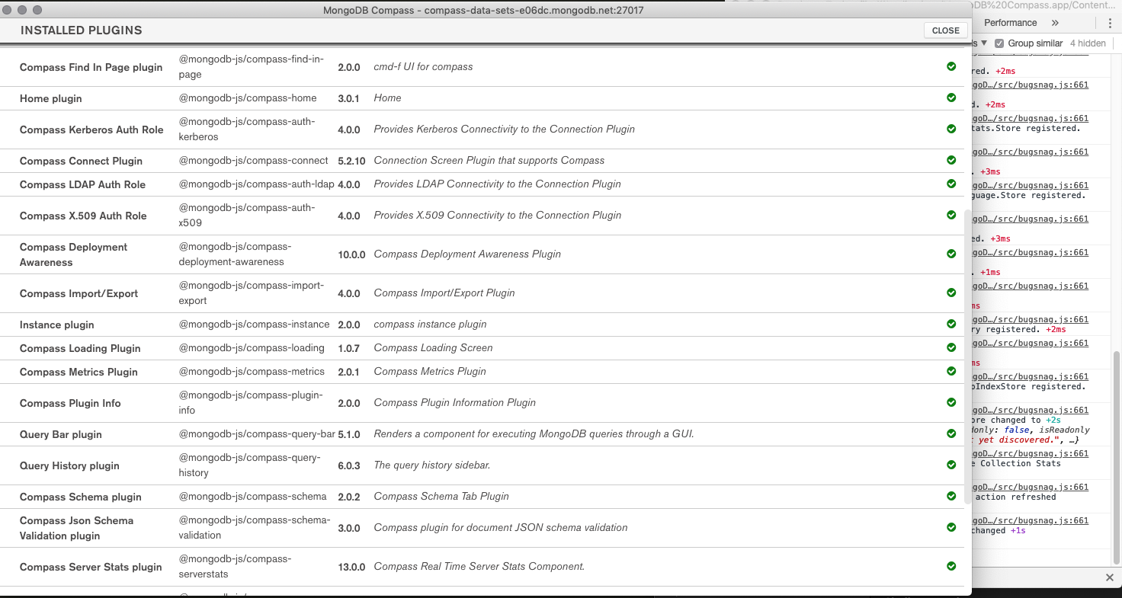This screenshot has width=1122, height=598.
Task: Click package '@mongodb-js/compass-schema'
Action: pos(252,496)
